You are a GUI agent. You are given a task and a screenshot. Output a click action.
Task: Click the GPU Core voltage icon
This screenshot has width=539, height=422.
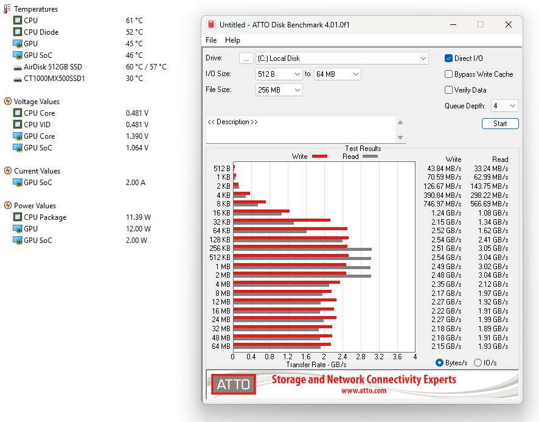18,136
